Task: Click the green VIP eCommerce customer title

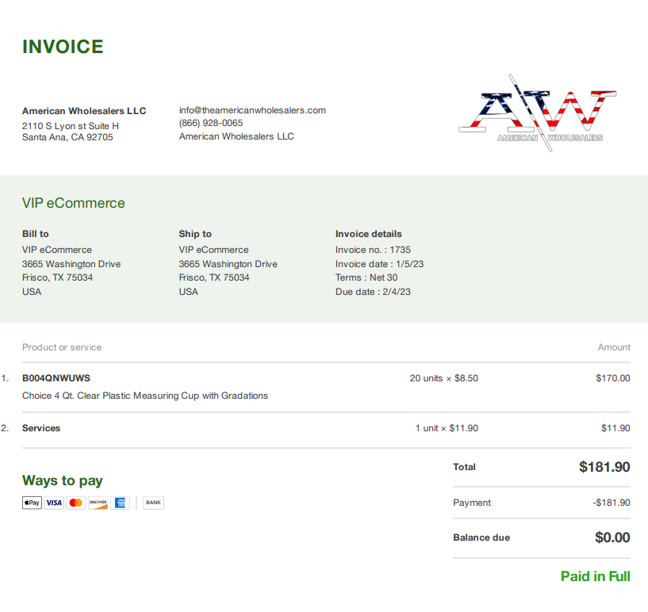Action: click(74, 203)
